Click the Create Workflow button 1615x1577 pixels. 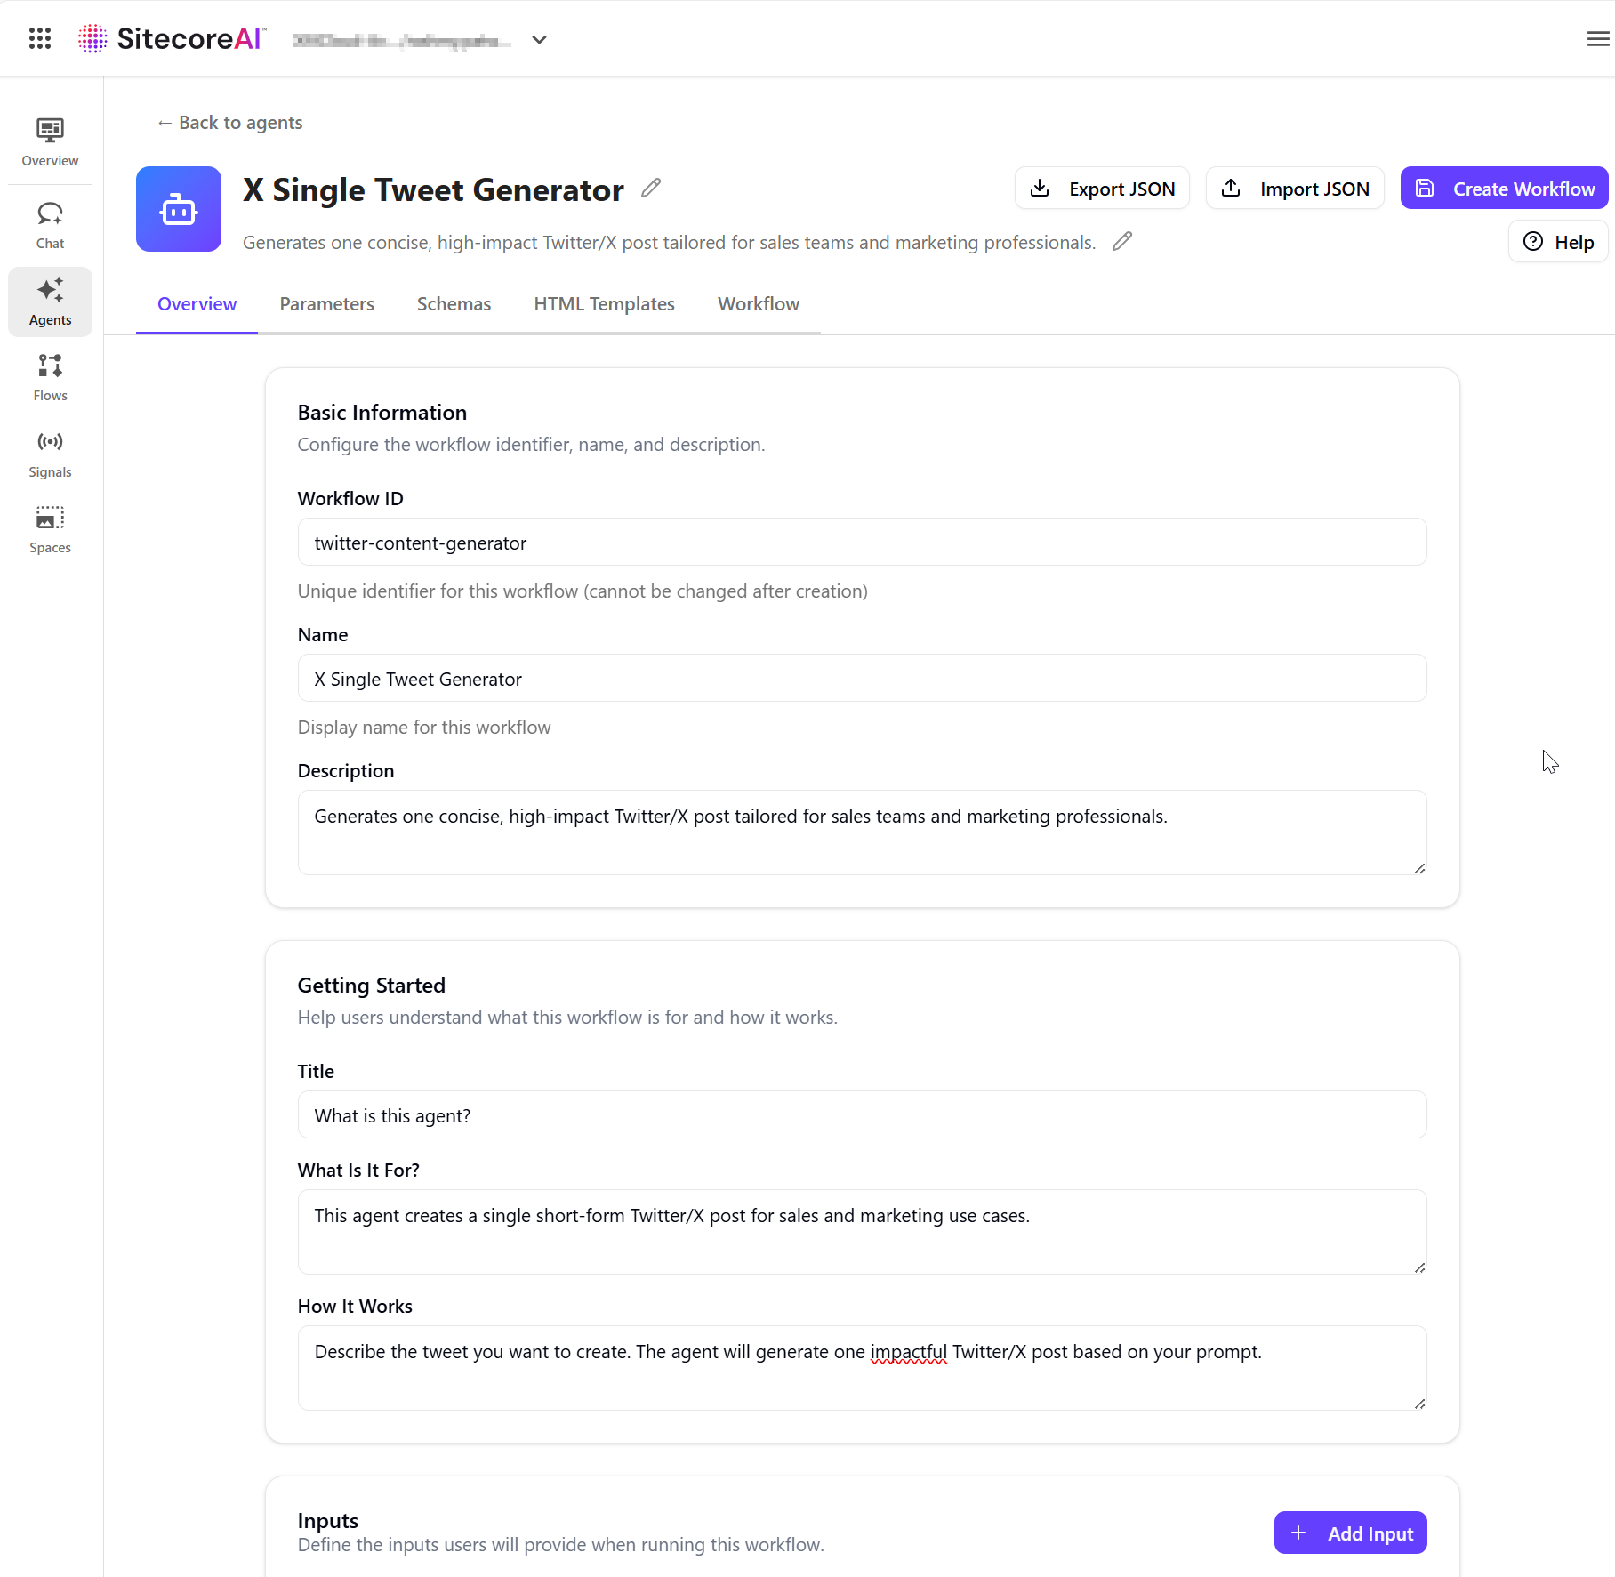point(1504,189)
